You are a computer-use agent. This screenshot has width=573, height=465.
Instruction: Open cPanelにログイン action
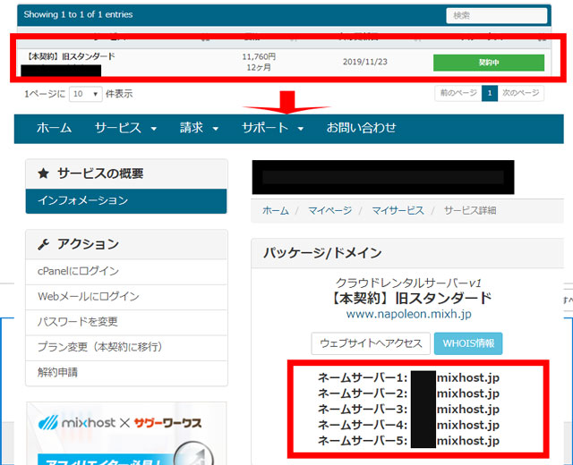[x=126, y=271]
